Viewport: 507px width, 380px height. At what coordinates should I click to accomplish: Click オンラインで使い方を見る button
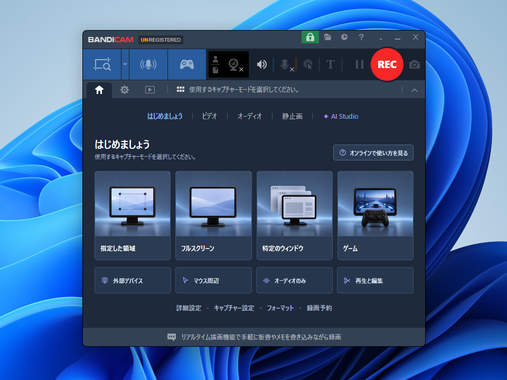coord(373,153)
